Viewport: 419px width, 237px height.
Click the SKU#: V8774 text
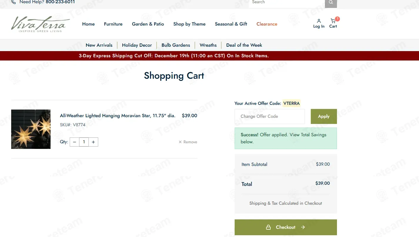(x=73, y=125)
